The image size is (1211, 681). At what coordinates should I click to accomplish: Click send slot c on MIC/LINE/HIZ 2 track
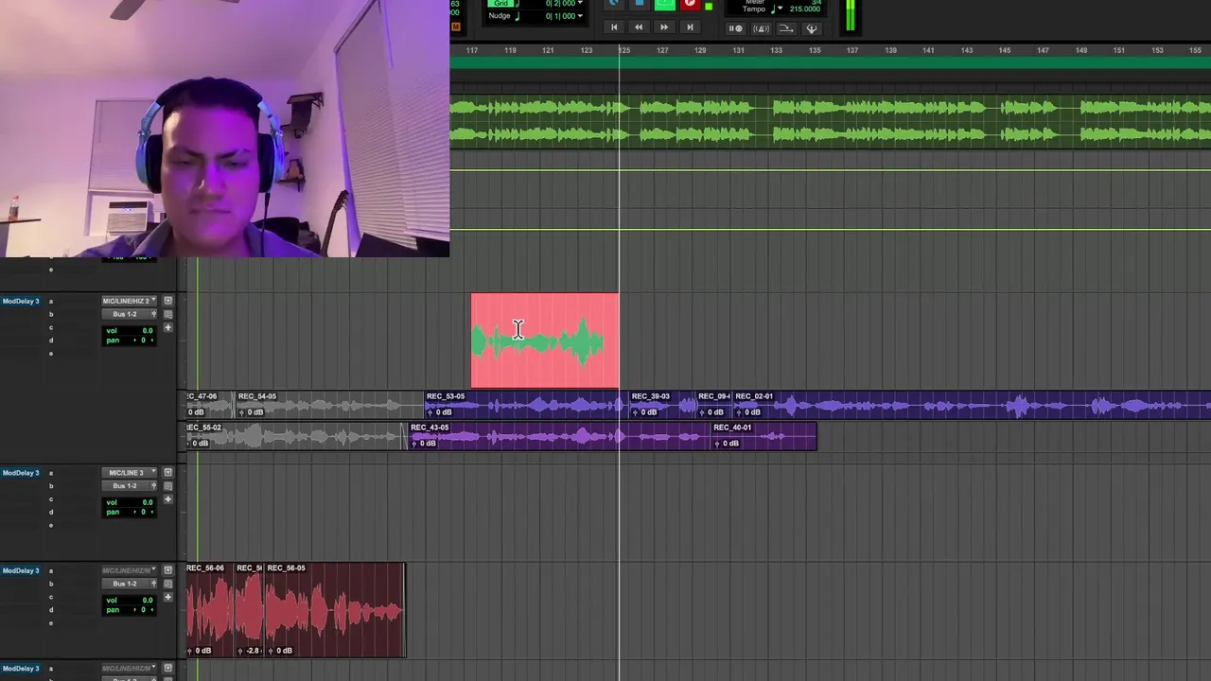click(51, 327)
